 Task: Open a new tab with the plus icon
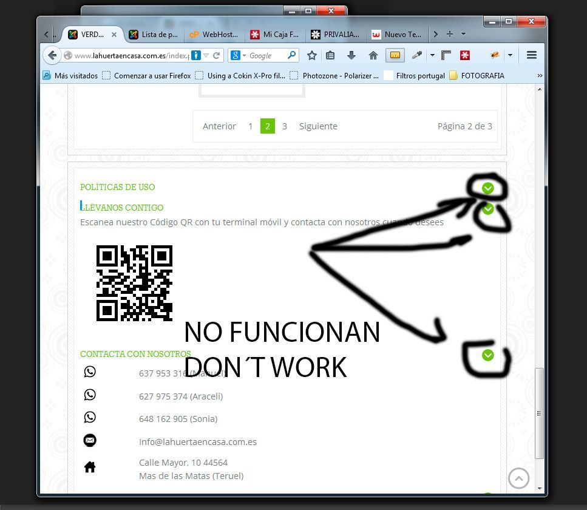450,34
